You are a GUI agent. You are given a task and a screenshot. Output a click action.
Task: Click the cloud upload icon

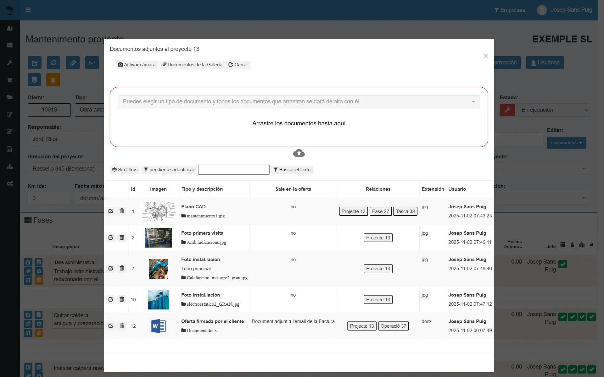pos(299,153)
